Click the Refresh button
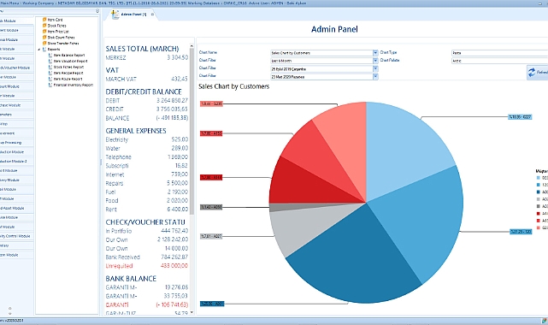This screenshot has height=325, width=548. coord(538,73)
